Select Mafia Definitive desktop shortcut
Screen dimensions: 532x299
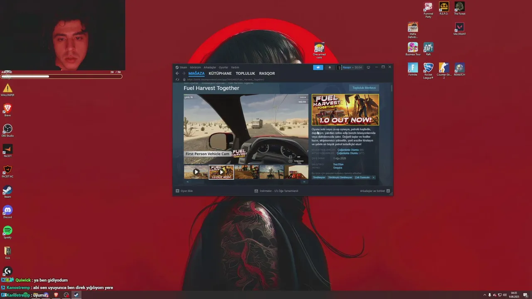(413, 30)
